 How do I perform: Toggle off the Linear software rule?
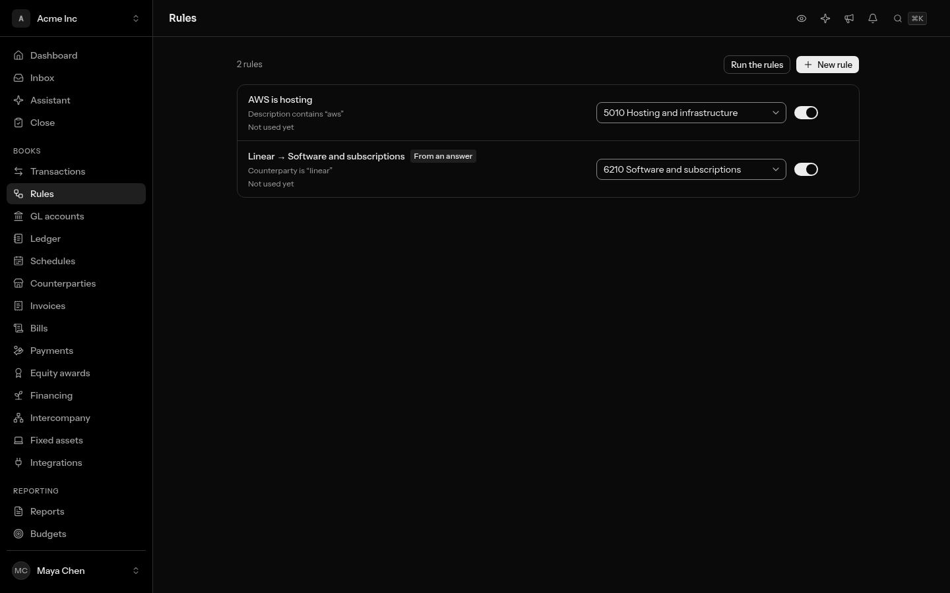[806, 169]
